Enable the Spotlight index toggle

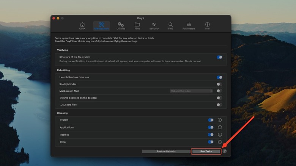click(x=219, y=84)
